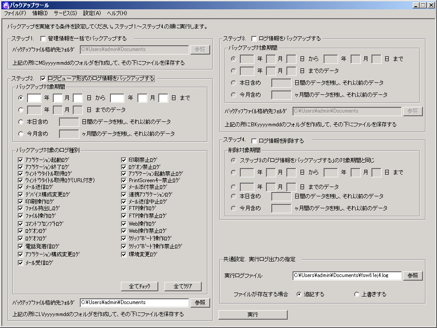Open the 情報(I) menu
The width and height of the screenshot is (437, 328).
(40, 13)
